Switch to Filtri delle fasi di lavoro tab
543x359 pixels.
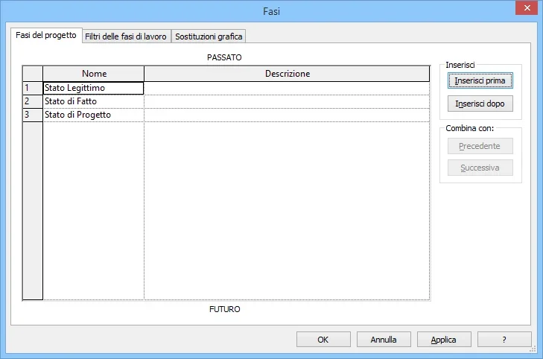pos(126,36)
